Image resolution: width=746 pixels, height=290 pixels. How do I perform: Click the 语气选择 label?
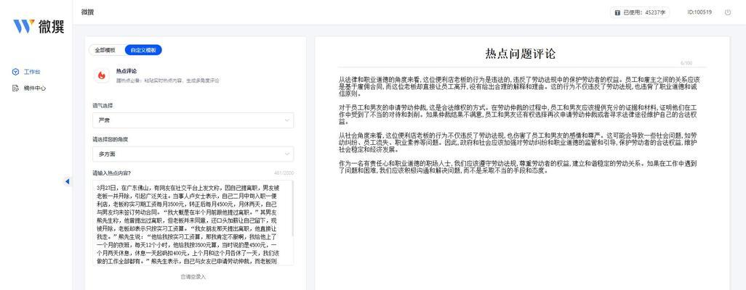tap(103, 105)
